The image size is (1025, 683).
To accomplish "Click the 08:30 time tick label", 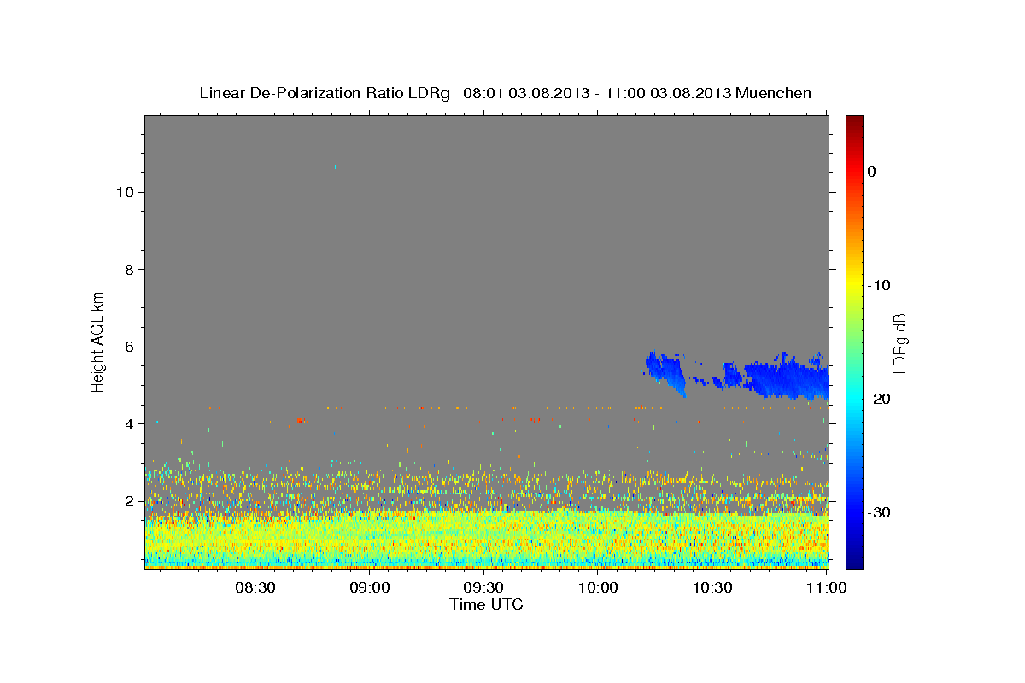I will [x=255, y=587].
